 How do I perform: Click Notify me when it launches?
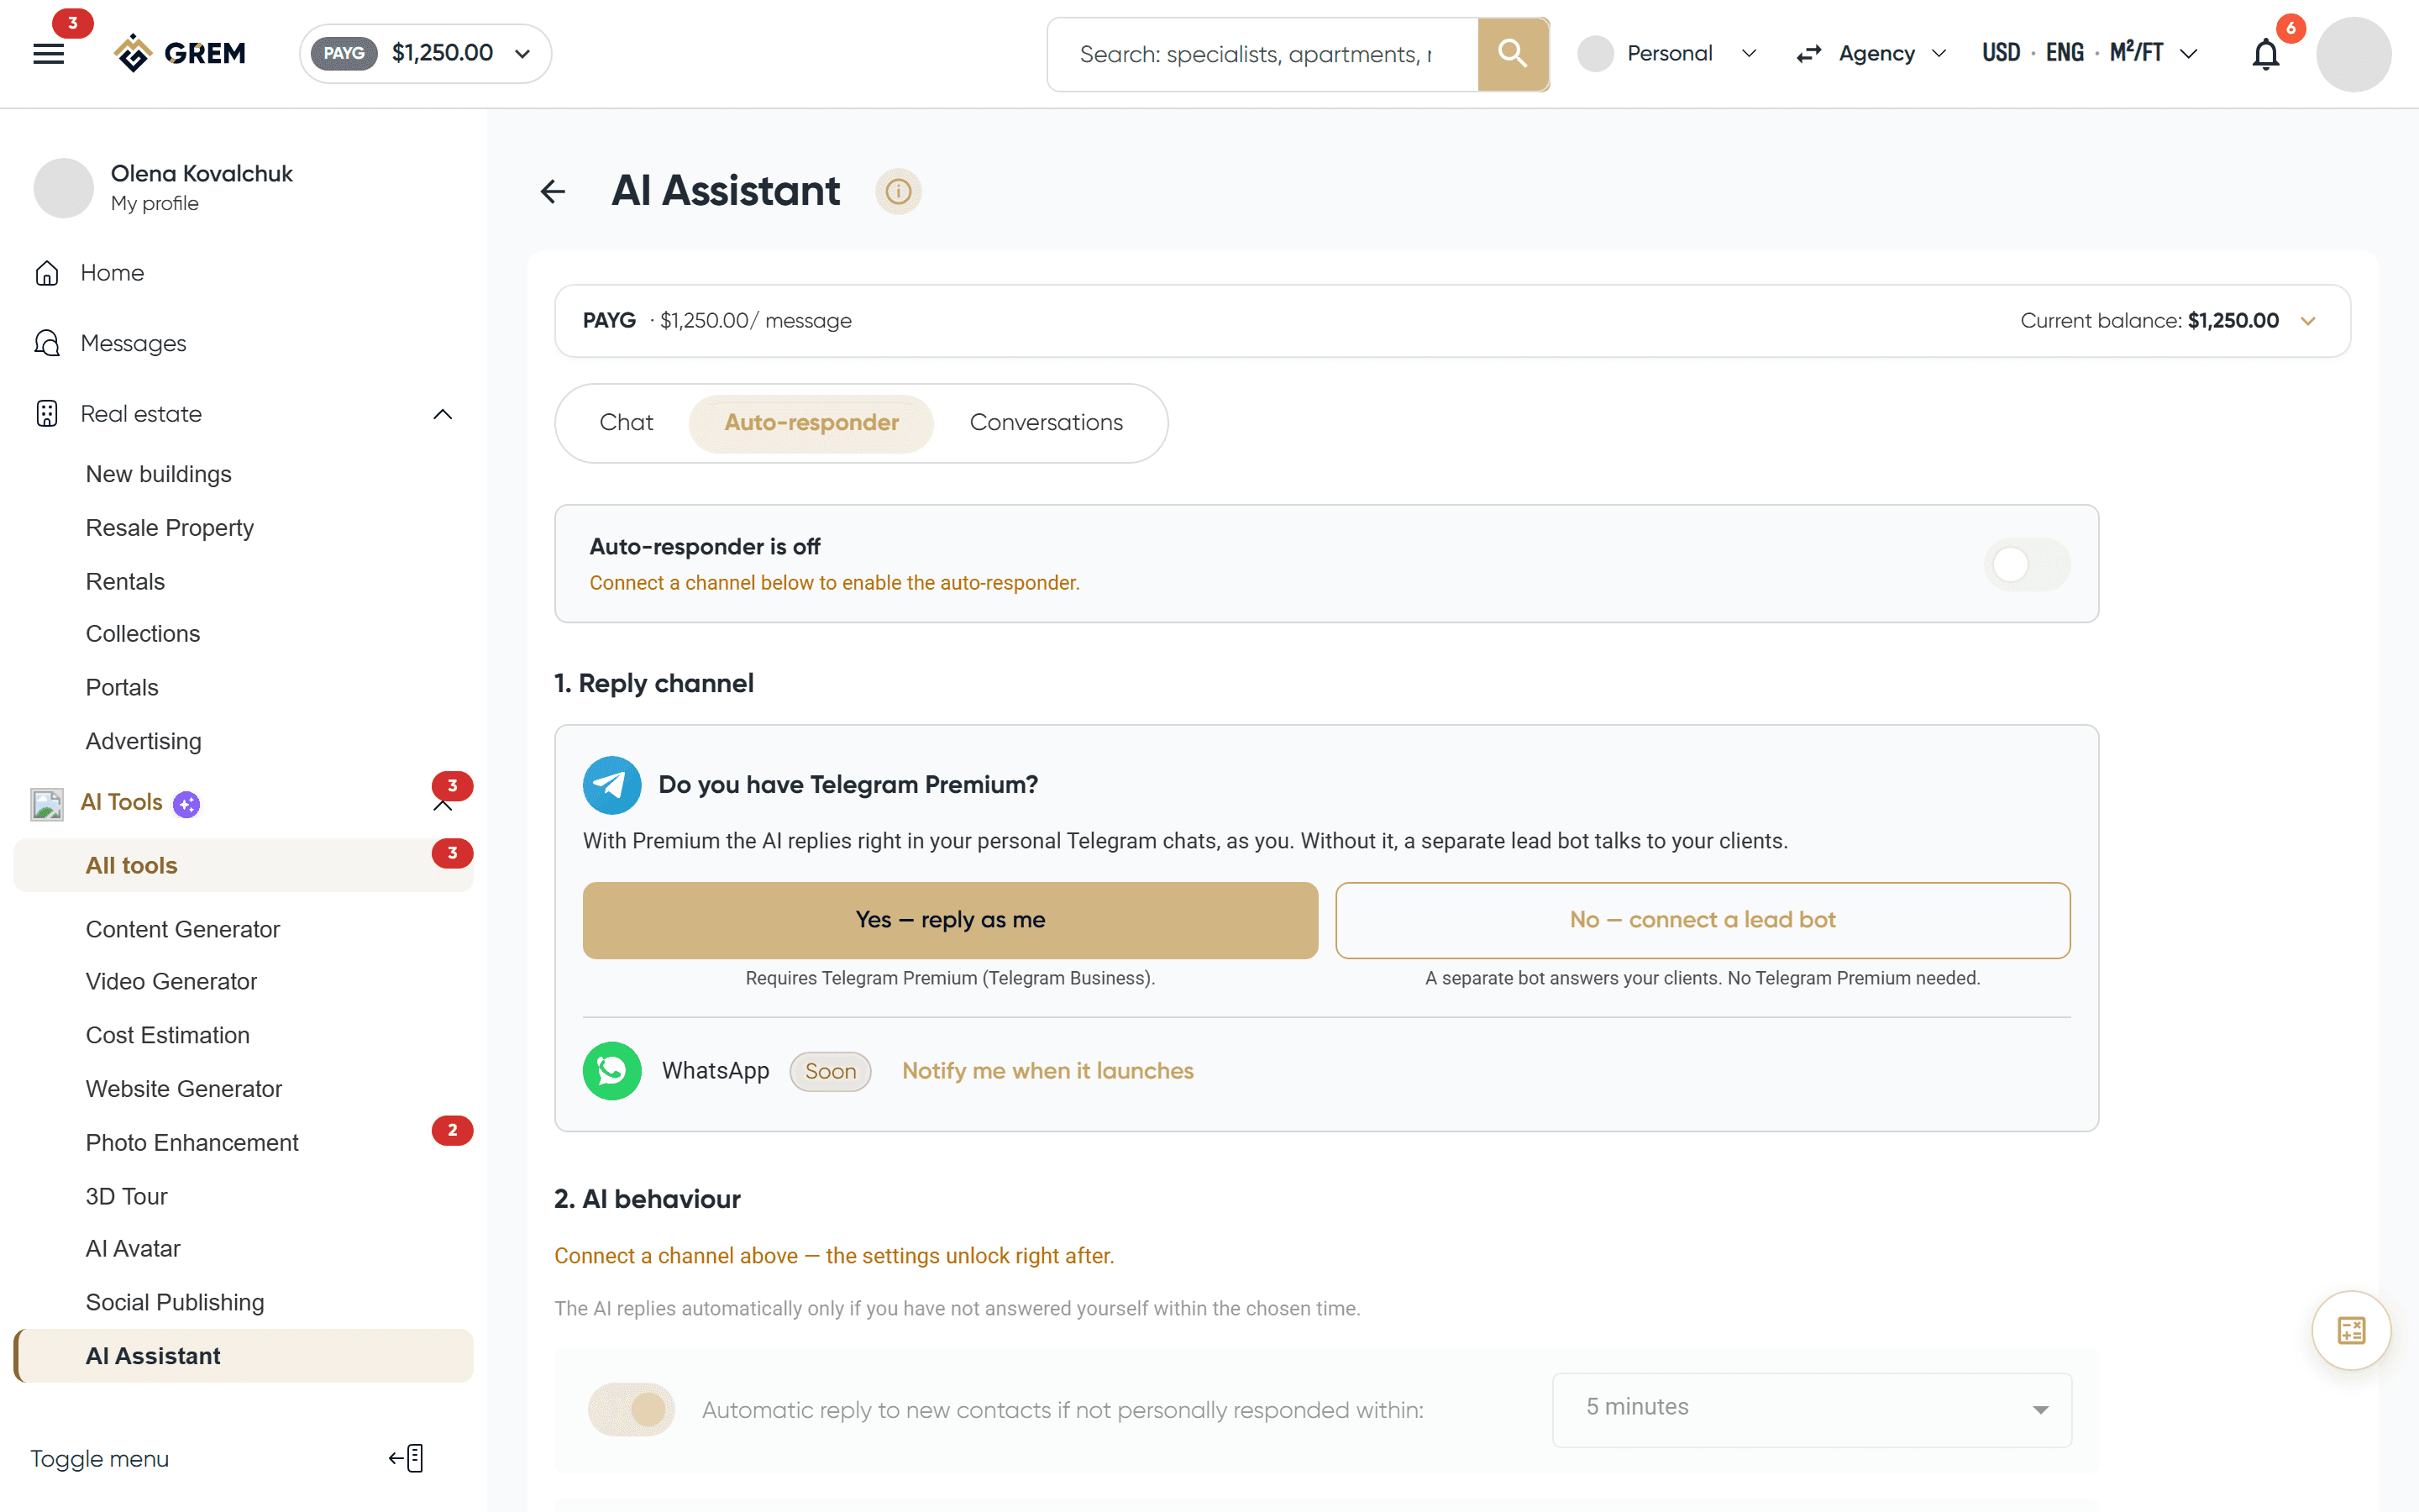[x=1047, y=1071]
